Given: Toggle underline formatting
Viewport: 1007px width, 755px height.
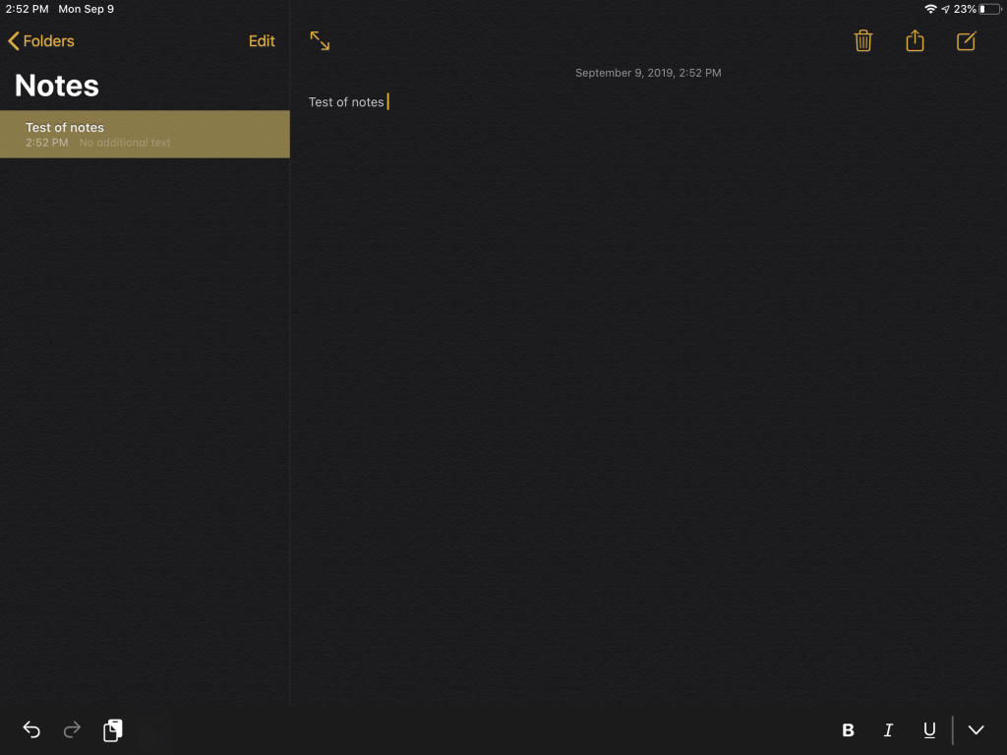Looking at the screenshot, I should (929, 730).
